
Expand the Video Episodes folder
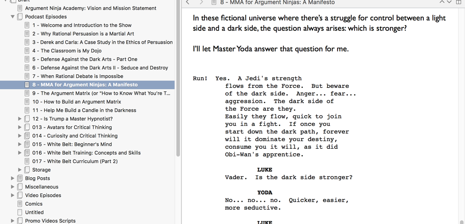pyautogui.click(x=13, y=195)
